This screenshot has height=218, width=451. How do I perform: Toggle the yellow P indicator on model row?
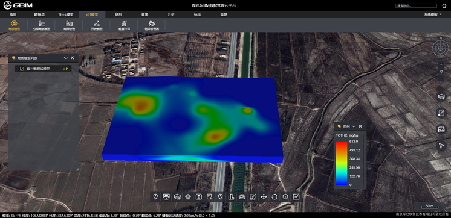pyautogui.click(x=67, y=69)
